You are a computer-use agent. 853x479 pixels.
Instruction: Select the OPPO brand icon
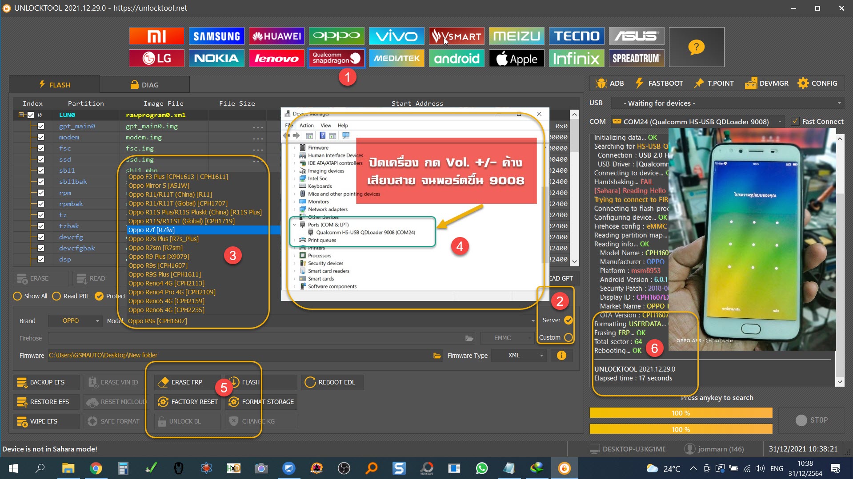point(336,36)
